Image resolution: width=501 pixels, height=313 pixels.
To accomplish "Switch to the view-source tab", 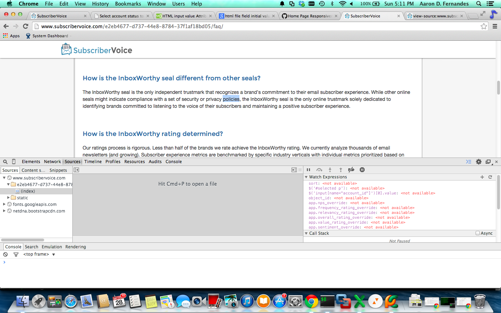I will click(435, 16).
